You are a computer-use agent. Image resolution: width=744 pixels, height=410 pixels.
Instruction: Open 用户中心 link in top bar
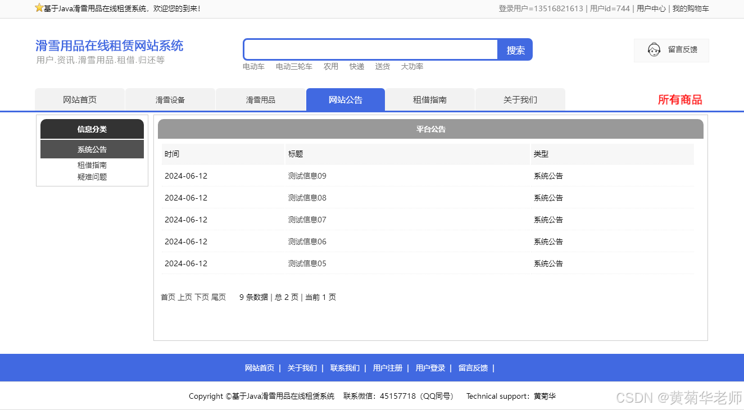pyautogui.click(x=651, y=8)
